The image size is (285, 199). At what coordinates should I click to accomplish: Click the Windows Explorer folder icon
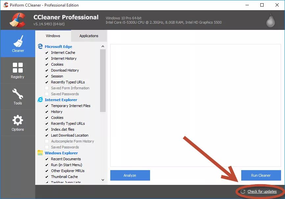point(40,153)
